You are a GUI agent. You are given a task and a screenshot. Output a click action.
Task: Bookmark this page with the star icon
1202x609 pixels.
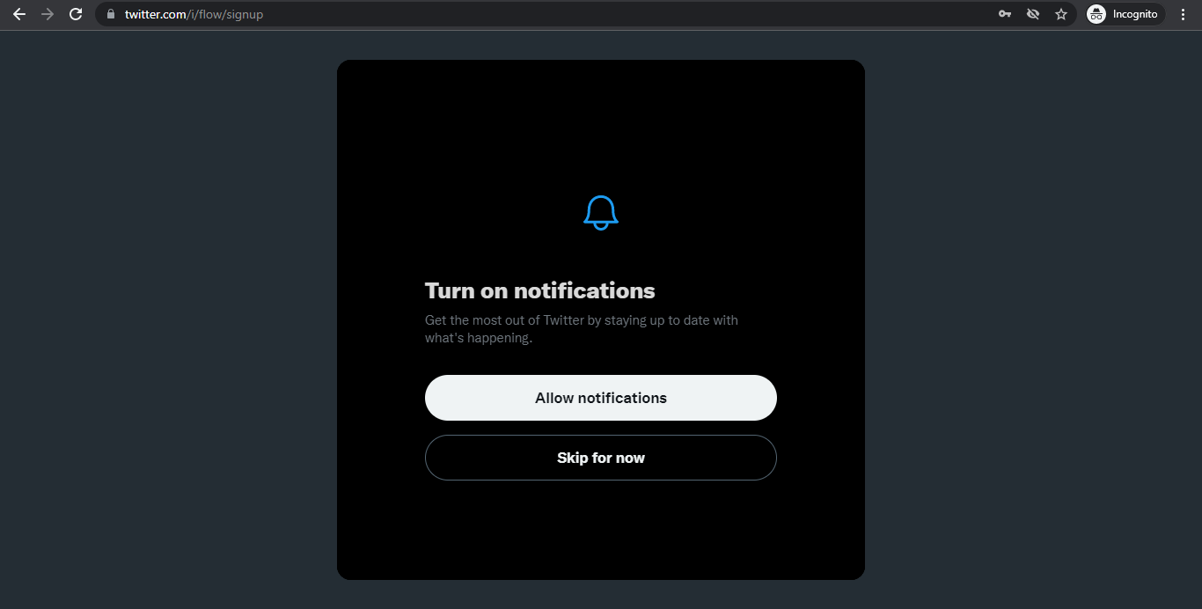click(1061, 14)
